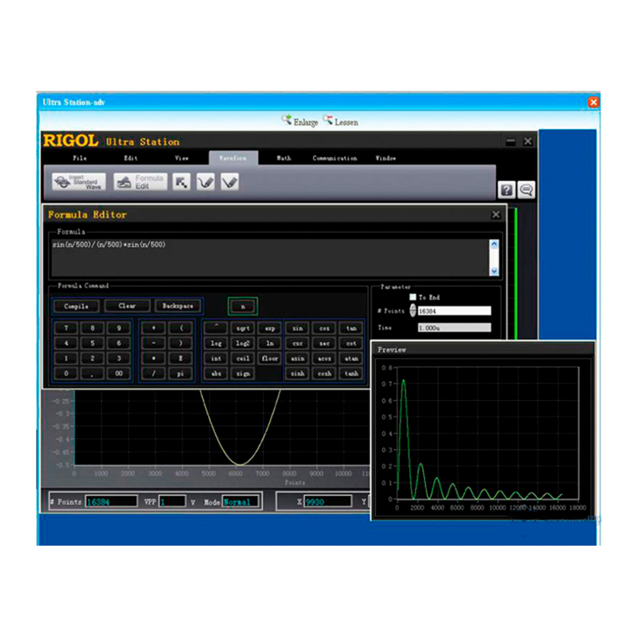Click the n variable button
The height and width of the screenshot is (637, 637).
click(x=243, y=306)
